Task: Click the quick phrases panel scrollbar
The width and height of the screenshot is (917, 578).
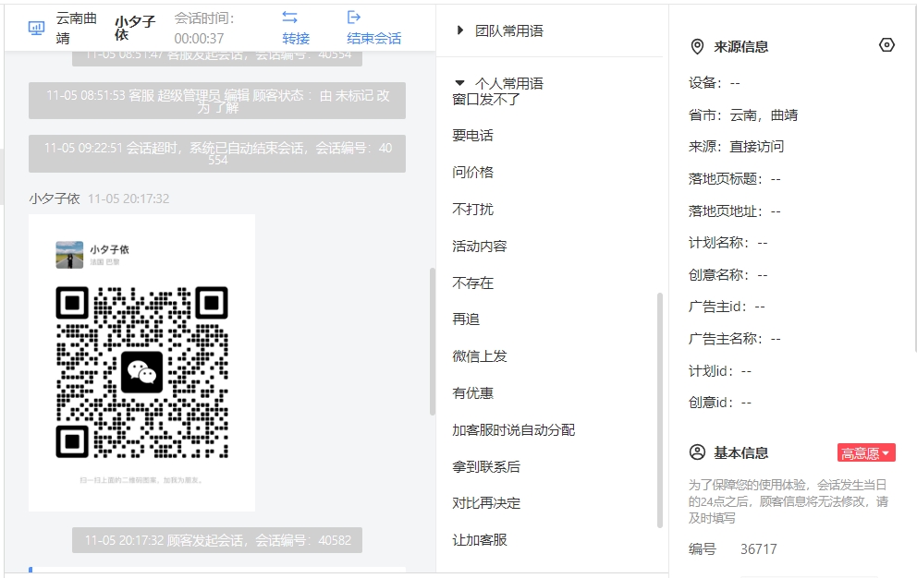Action: (660, 410)
